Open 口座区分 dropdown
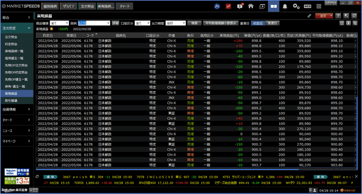Screen dimensions: 362x194 point(143,23)
